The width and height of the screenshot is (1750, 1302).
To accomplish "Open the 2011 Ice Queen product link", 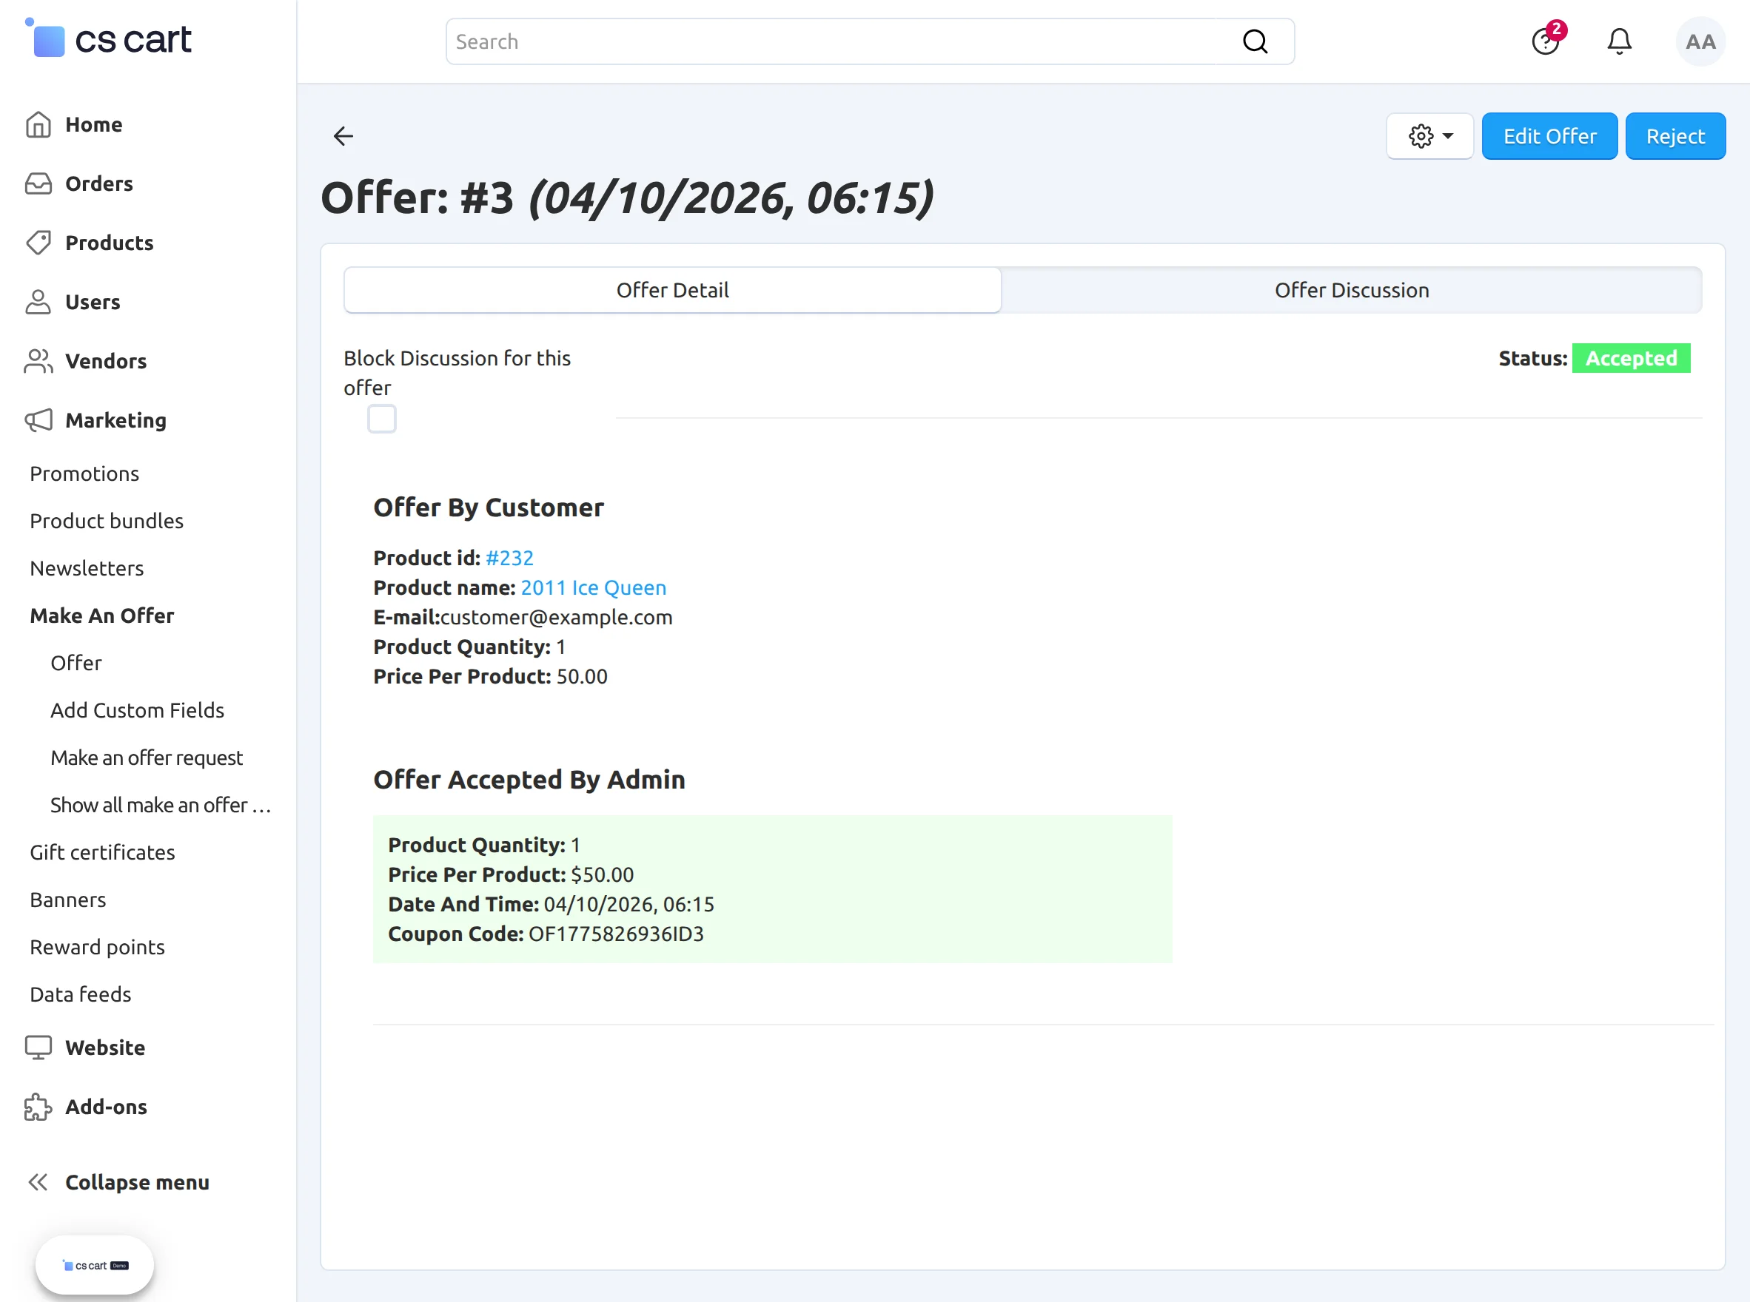I will 593,588.
